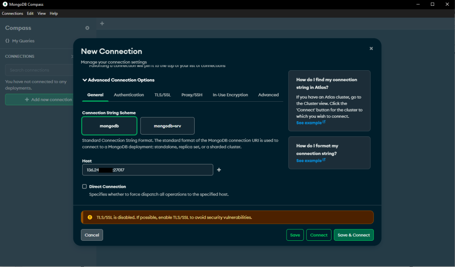The width and height of the screenshot is (455, 267).
Task: Switch to the General tab
Action: (95, 95)
